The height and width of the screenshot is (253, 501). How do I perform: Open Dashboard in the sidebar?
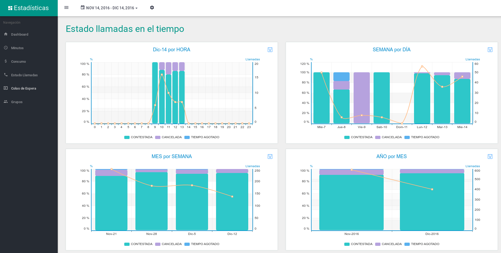point(29,34)
